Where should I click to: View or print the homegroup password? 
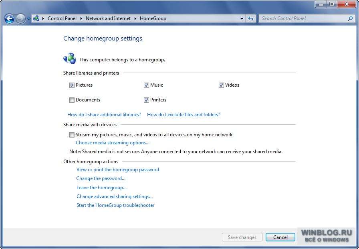[x=118, y=170]
